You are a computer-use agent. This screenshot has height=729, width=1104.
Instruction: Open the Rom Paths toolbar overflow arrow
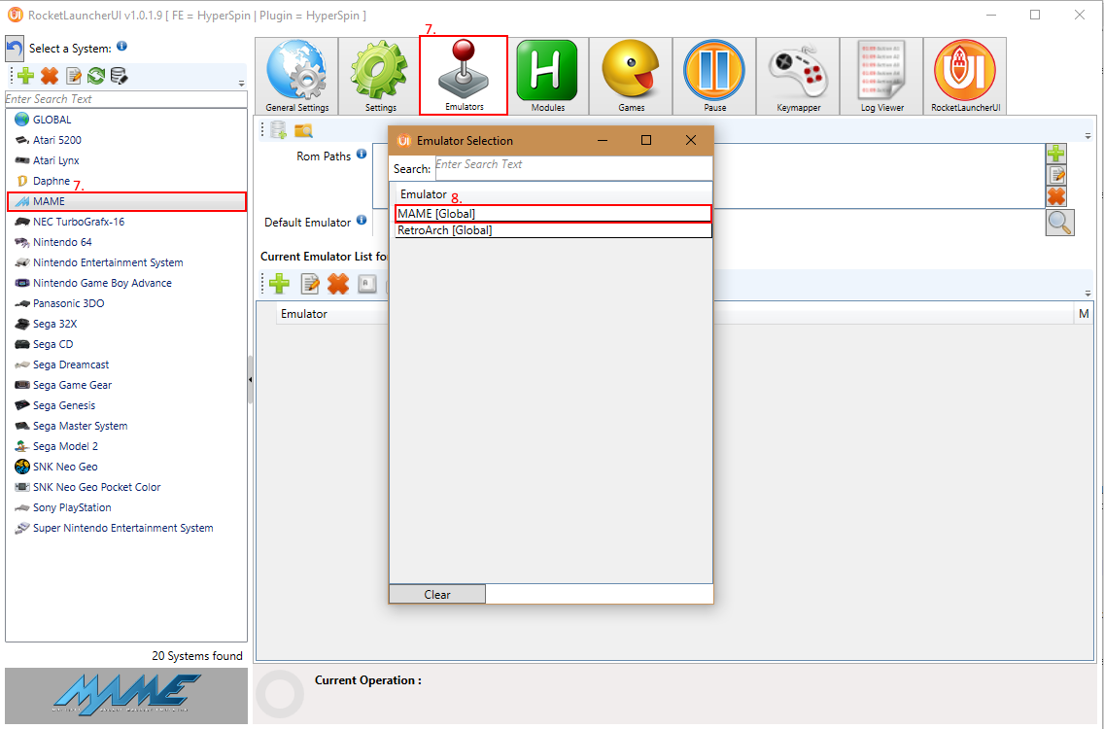(1087, 135)
